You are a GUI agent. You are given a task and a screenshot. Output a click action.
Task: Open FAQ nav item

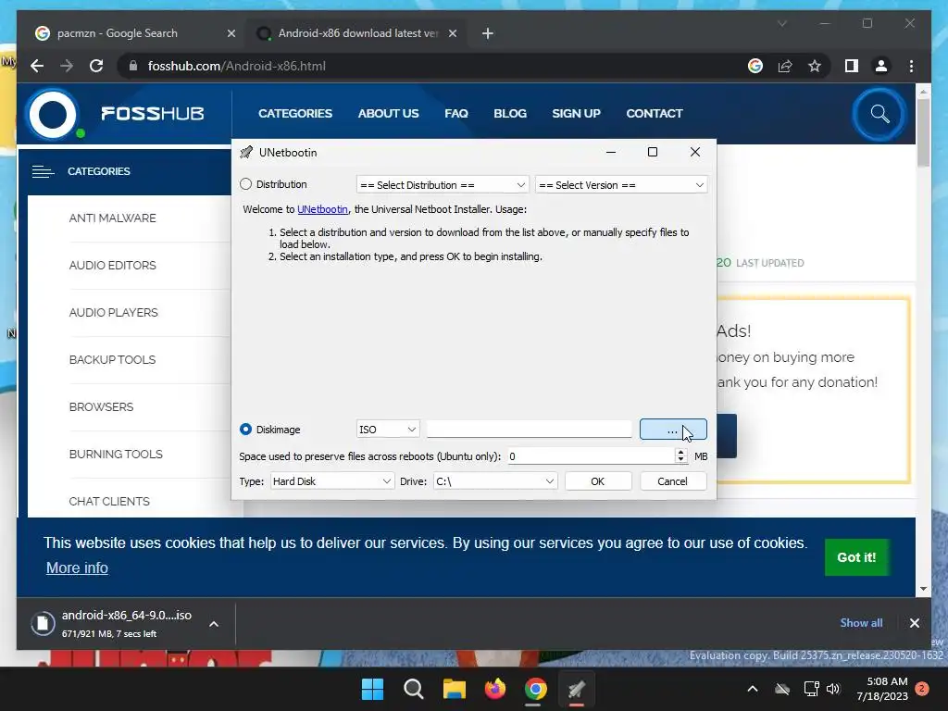click(x=455, y=113)
